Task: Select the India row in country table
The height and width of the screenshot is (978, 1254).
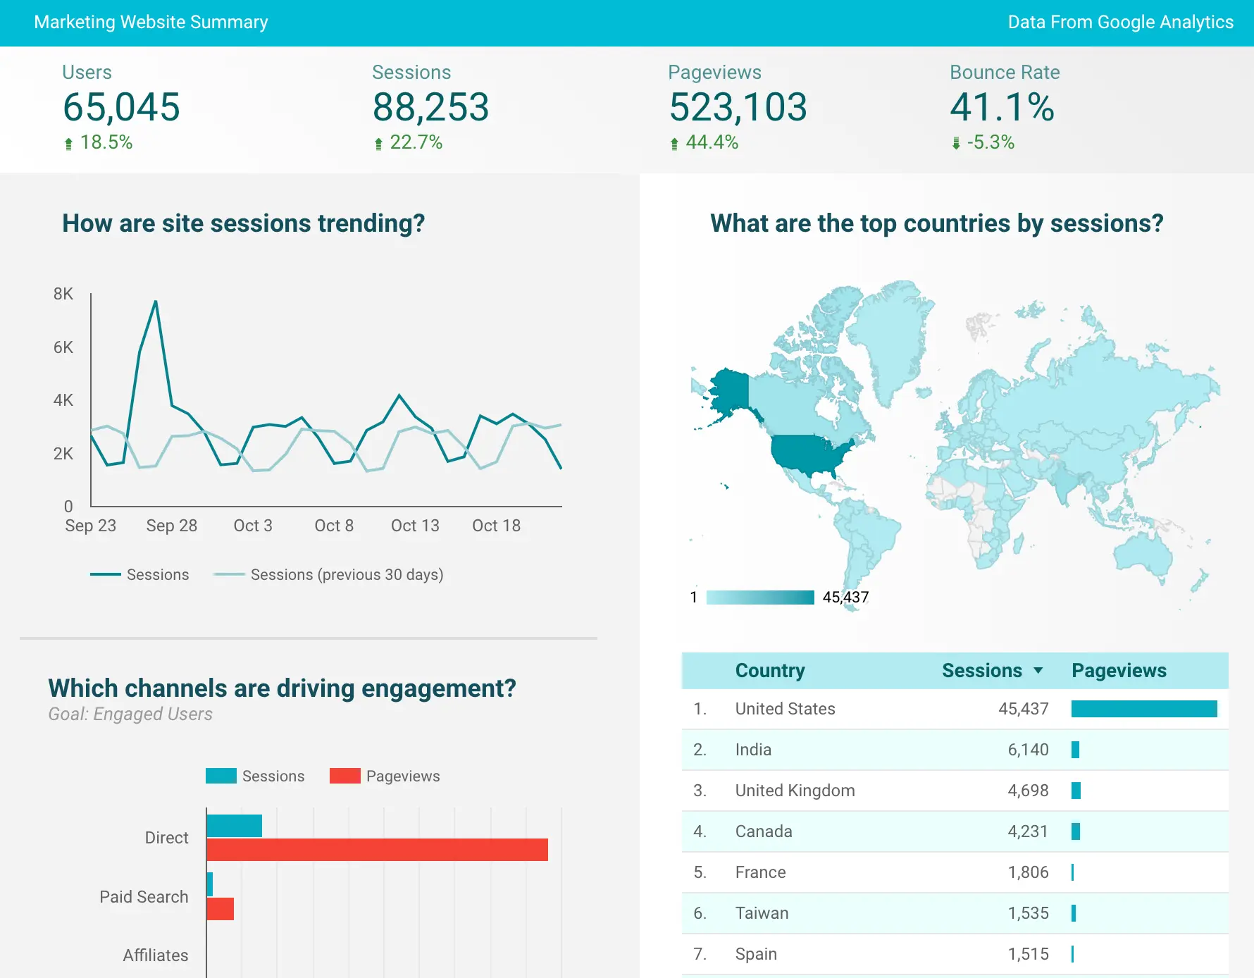Action: pyautogui.click(x=753, y=750)
